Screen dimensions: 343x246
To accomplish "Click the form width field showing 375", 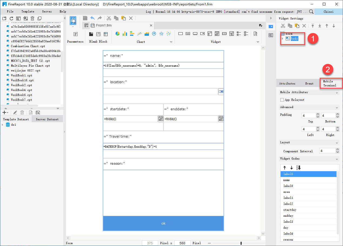I will 150,243.
